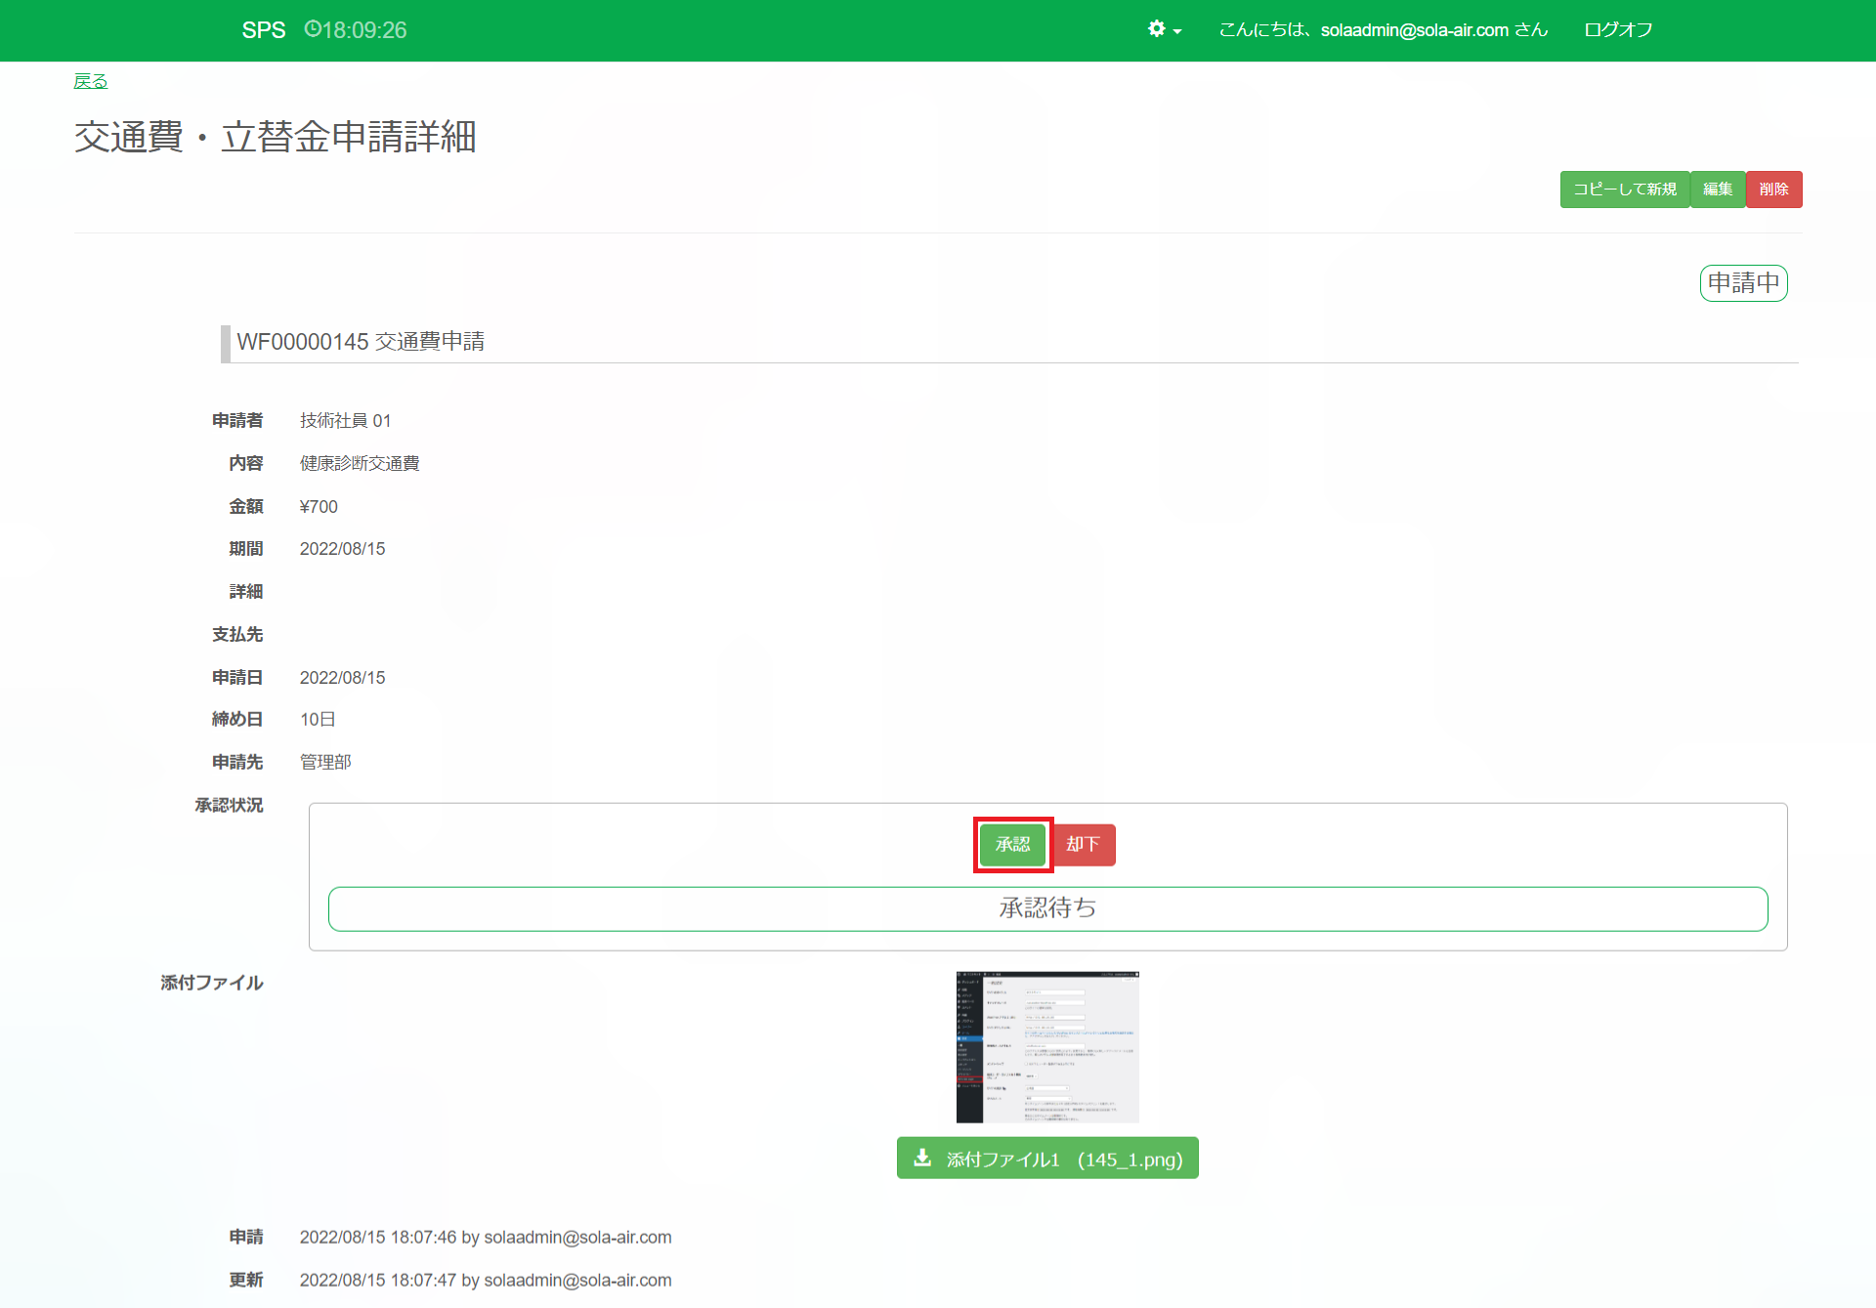
Task: Reject the request with the 却下 button
Action: pyautogui.click(x=1084, y=844)
